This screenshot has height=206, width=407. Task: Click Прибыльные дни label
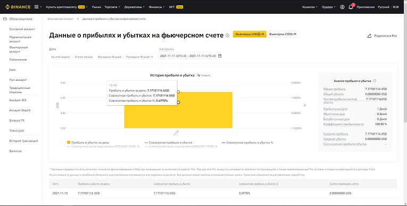pyautogui.click(x=335, y=109)
